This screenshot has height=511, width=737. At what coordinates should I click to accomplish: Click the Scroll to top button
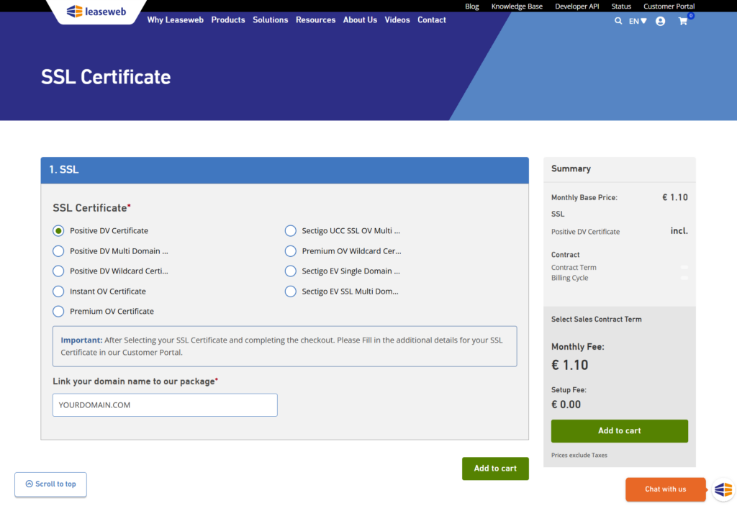pos(51,484)
